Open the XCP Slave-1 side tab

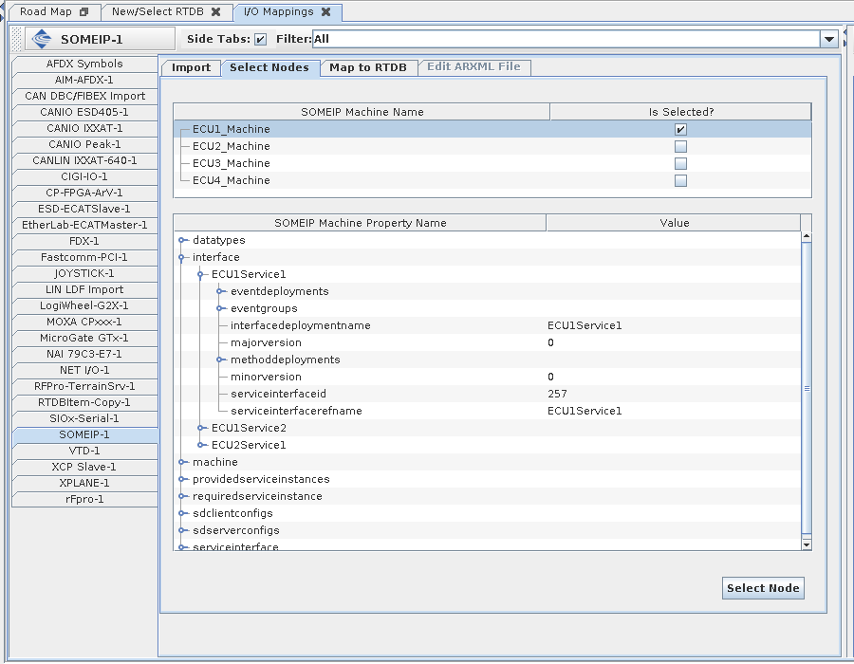coord(84,467)
